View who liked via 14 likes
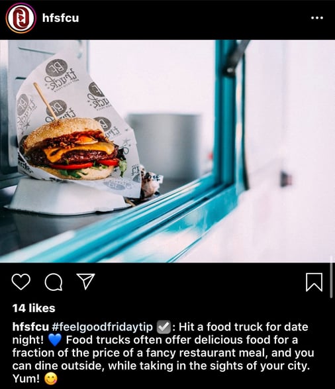Viewport: 335px width, 389px height. (x=34, y=308)
